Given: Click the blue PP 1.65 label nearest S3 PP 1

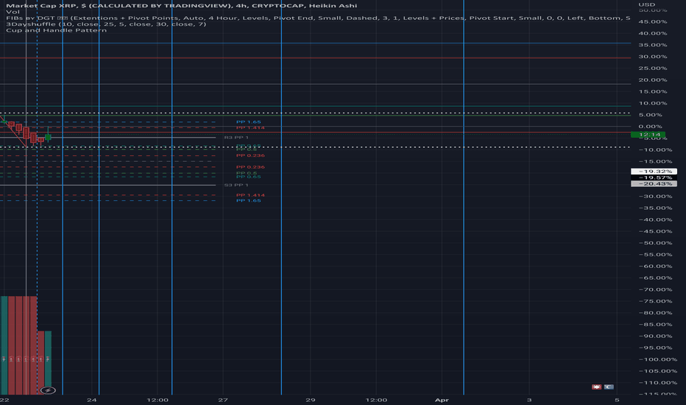Looking at the screenshot, I should point(249,200).
